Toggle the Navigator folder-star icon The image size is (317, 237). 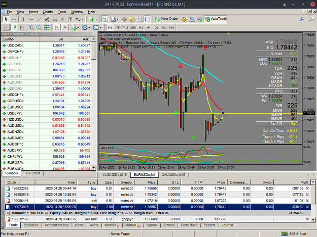coord(132,19)
